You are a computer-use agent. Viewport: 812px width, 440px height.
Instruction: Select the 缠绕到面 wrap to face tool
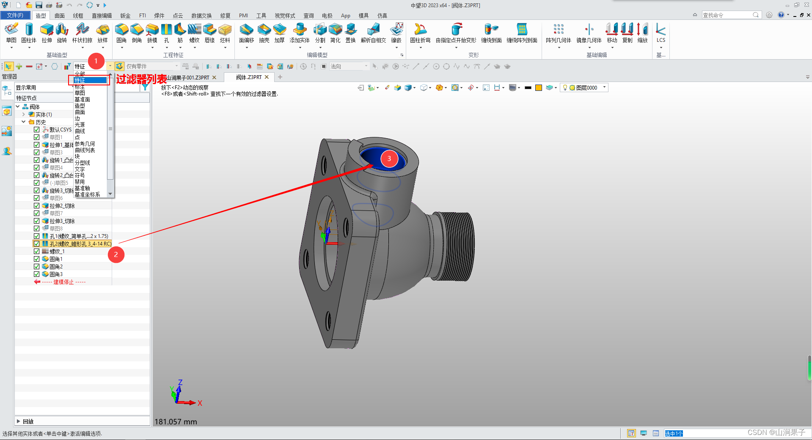coord(491,33)
